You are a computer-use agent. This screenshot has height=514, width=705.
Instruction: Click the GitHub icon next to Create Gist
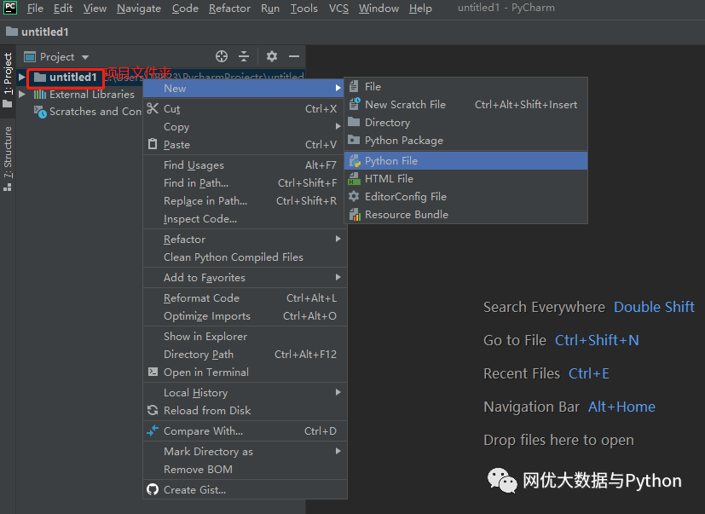[x=153, y=489]
